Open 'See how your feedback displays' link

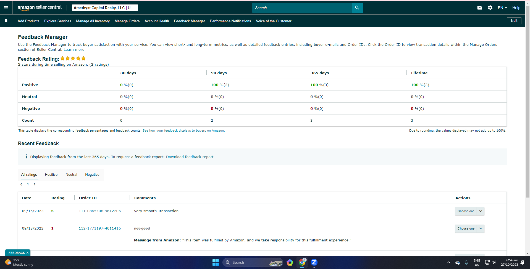point(183,130)
